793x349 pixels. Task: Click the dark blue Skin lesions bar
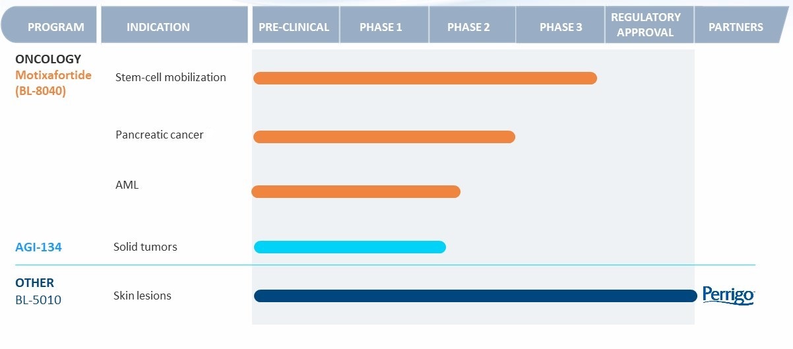pos(475,296)
